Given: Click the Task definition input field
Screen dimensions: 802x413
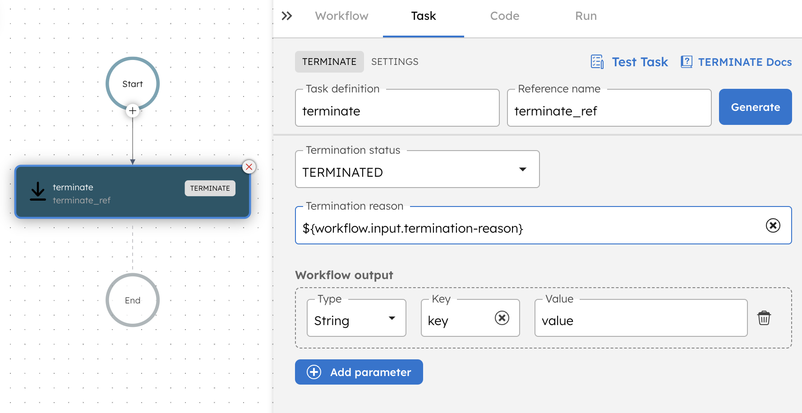Looking at the screenshot, I should tap(397, 108).
